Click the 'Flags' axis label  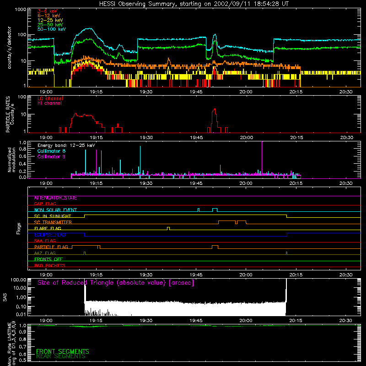[19, 228]
